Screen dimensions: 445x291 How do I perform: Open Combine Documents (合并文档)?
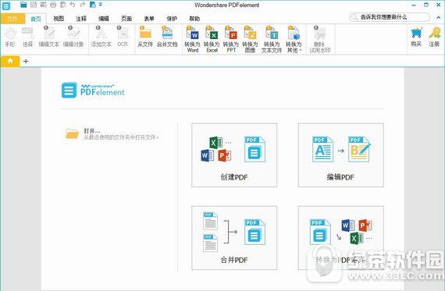point(167,37)
